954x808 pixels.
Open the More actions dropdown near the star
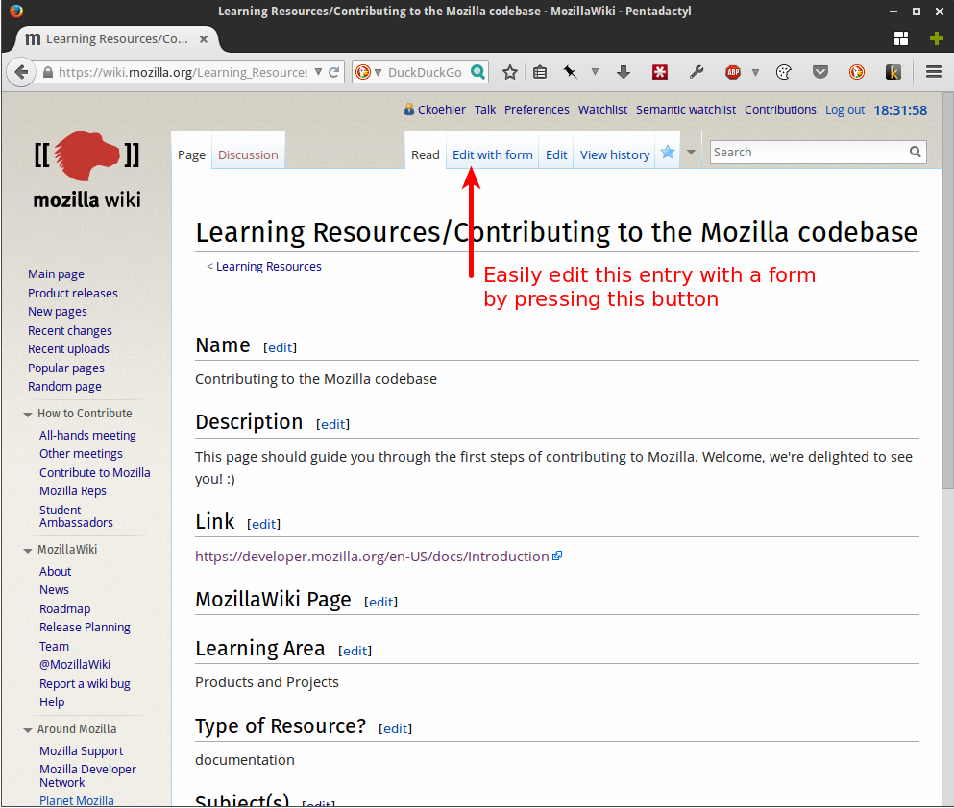click(x=691, y=153)
